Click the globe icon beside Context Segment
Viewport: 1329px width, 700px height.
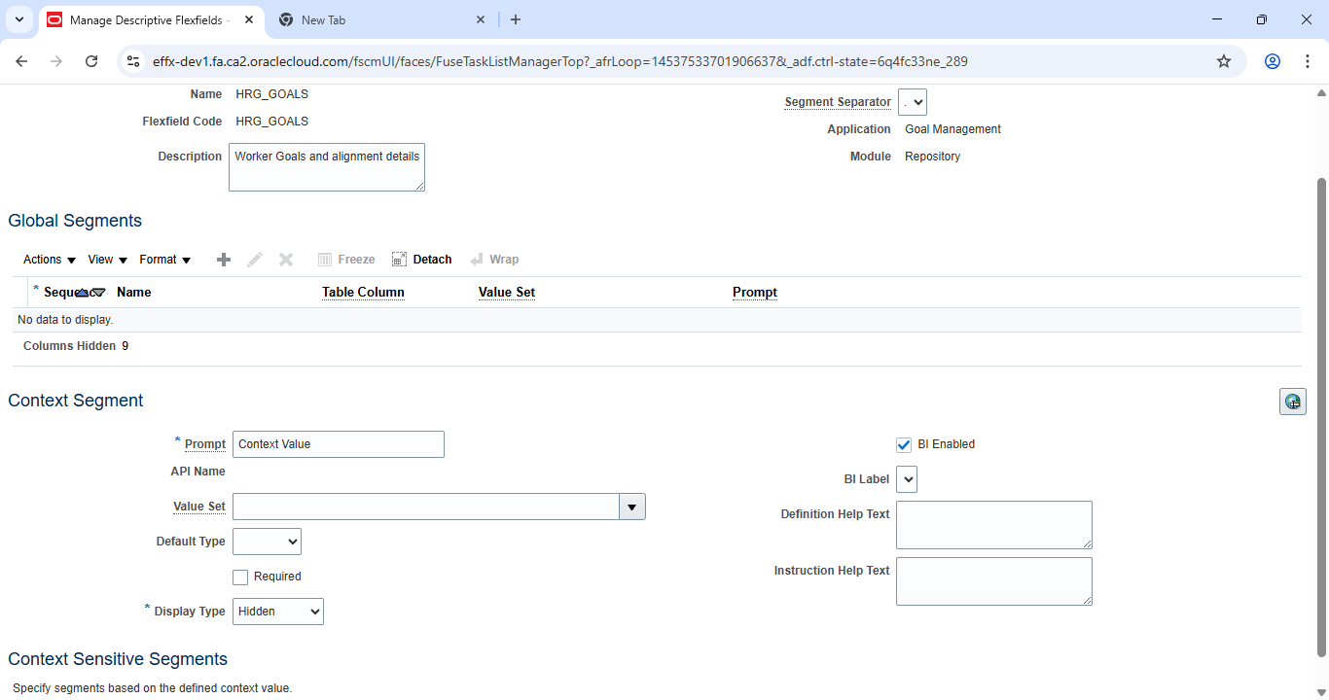(x=1292, y=402)
